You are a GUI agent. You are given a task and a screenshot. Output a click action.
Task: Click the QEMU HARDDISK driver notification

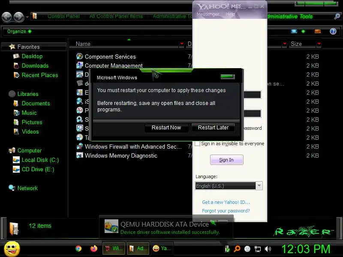[166, 227]
